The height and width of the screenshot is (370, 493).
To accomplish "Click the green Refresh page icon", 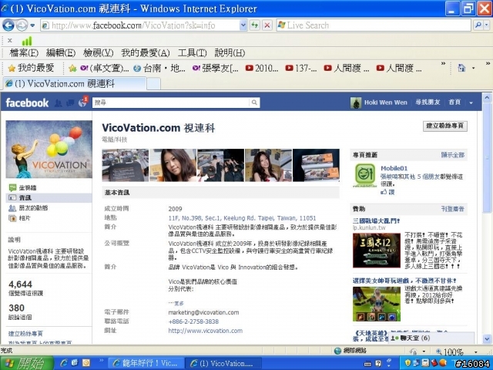I will point(255,25).
